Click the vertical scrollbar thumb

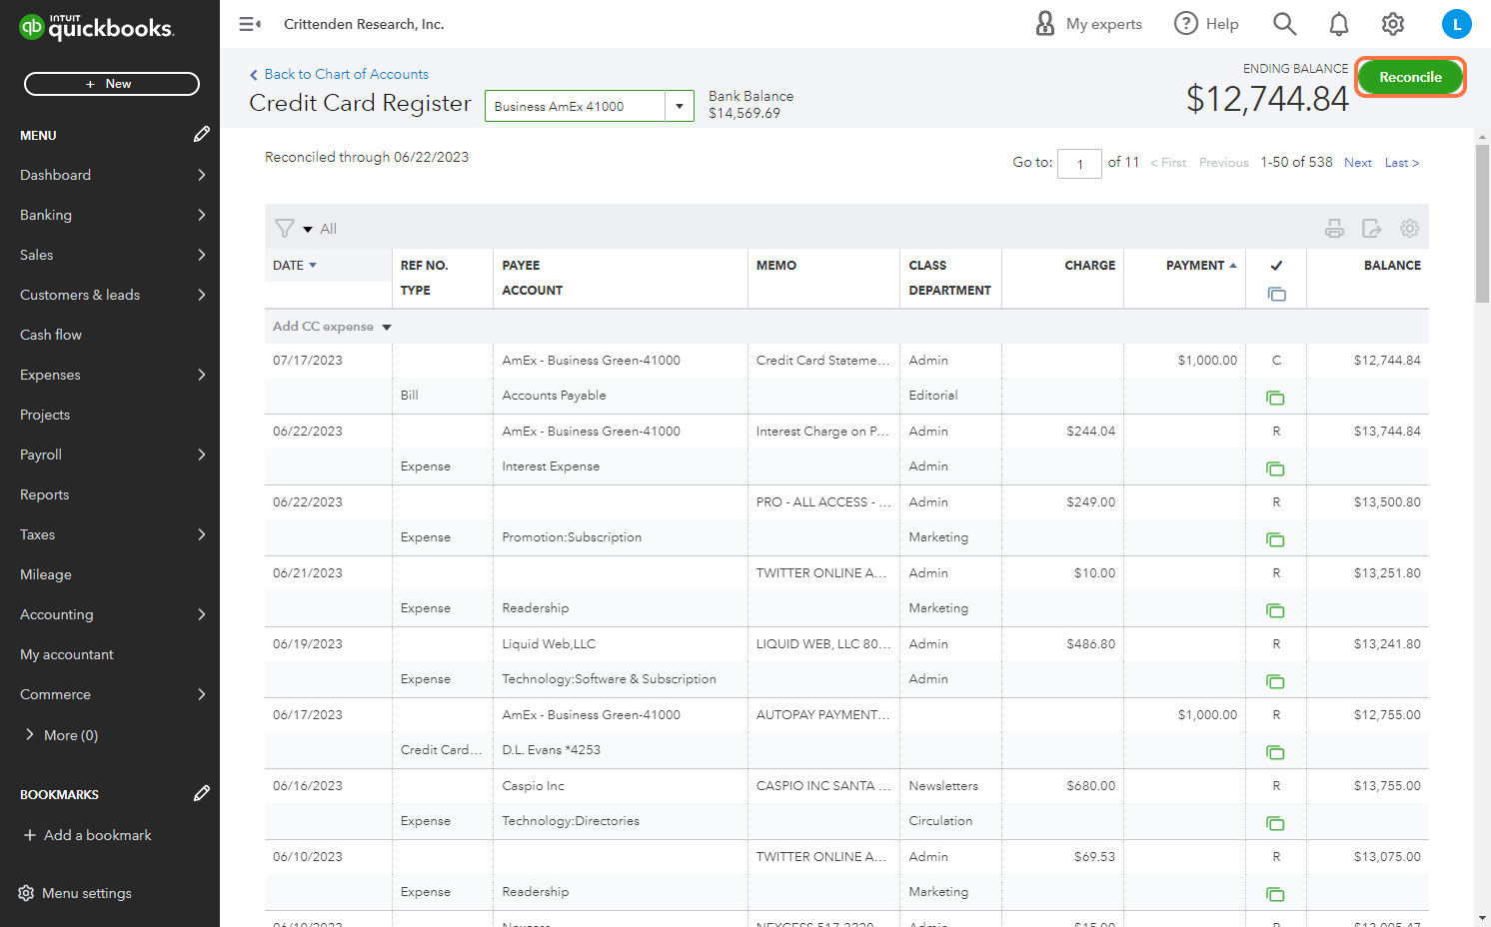[1483, 223]
